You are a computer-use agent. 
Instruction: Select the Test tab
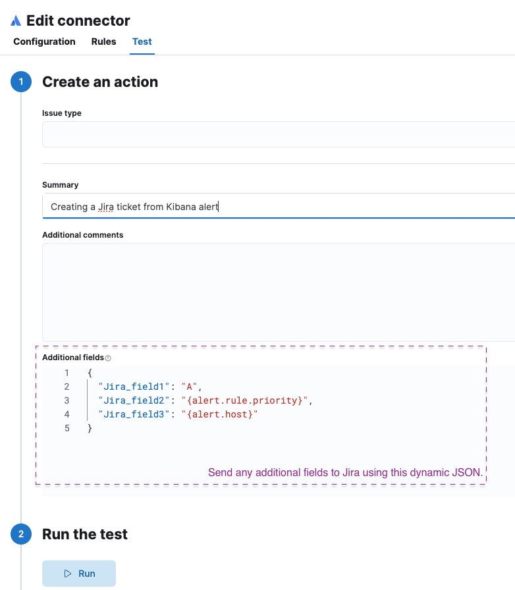tap(142, 41)
